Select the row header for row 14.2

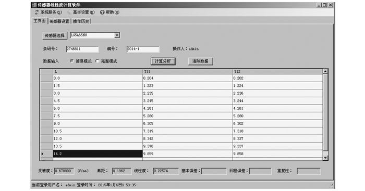coord(46,154)
